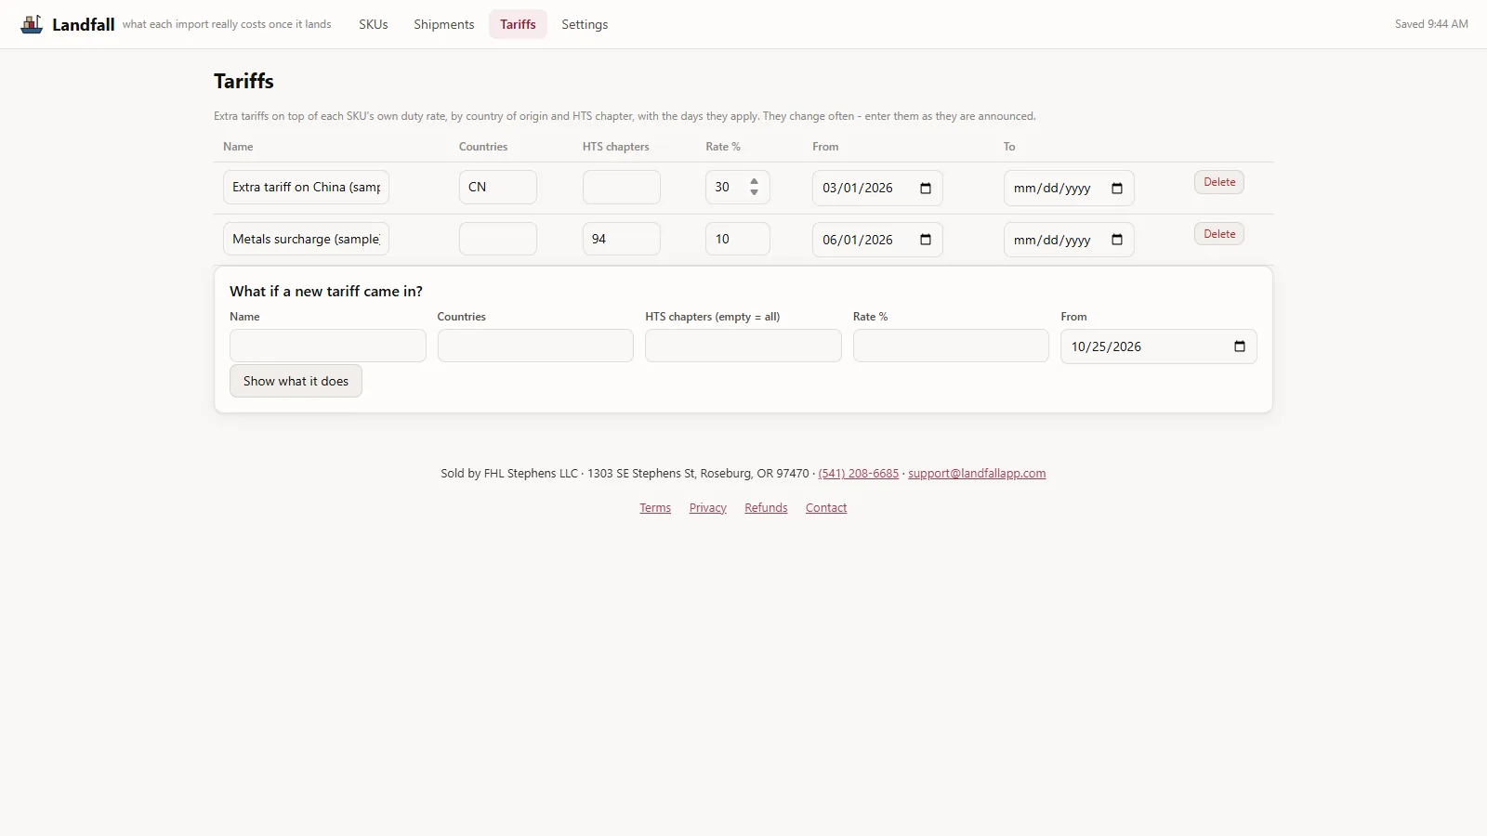
Task: Open the SKUs tab
Action: click(374, 24)
